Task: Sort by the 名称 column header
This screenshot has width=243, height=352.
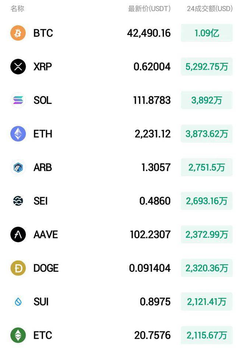Action: 17,8
